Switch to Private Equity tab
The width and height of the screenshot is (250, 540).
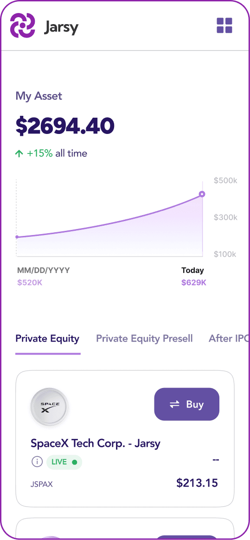point(48,338)
